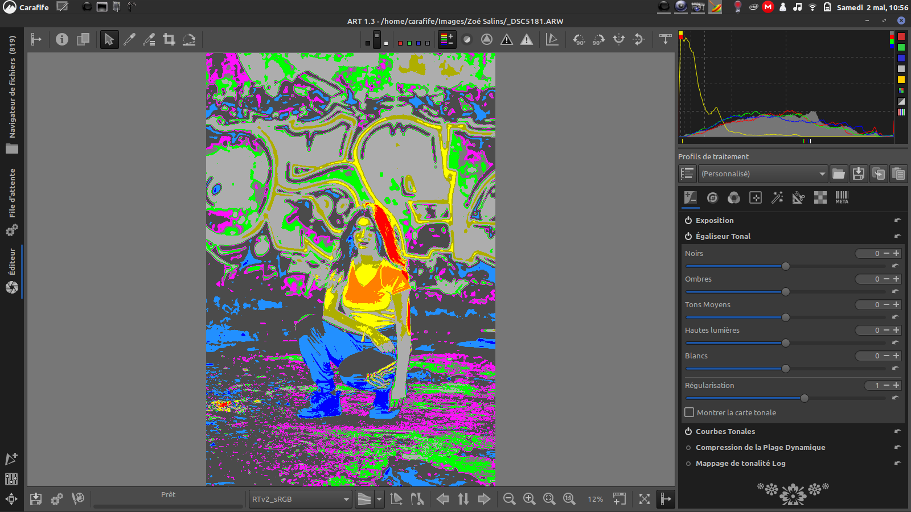Select the white balance picker tool

coord(129,39)
